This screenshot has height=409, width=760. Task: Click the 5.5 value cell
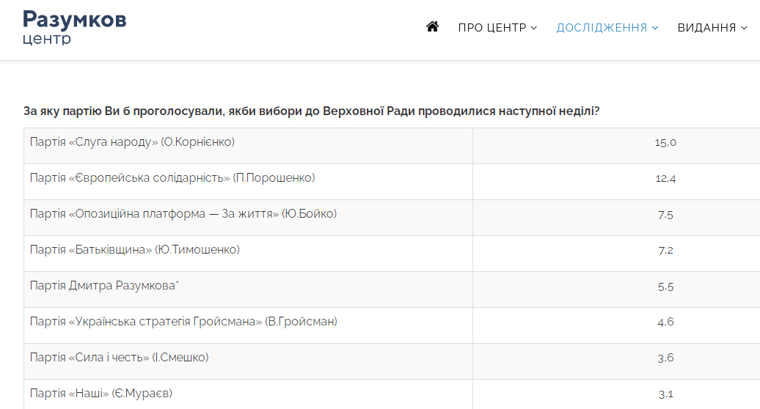pyautogui.click(x=616, y=289)
